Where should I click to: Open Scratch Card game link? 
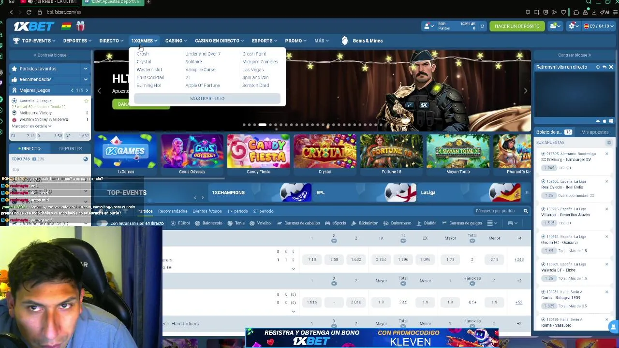[255, 86]
